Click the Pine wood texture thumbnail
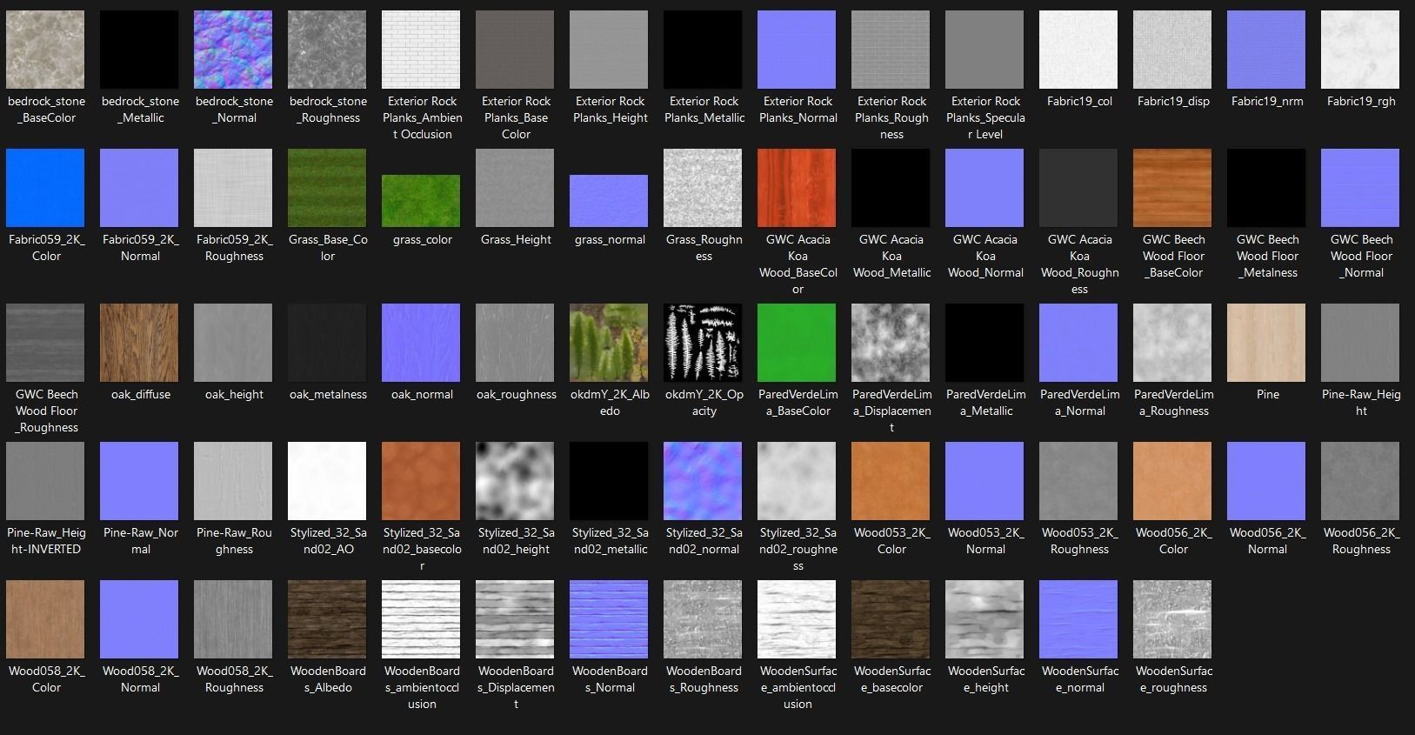Image resolution: width=1415 pixels, height=735 pixels. 1266,343
